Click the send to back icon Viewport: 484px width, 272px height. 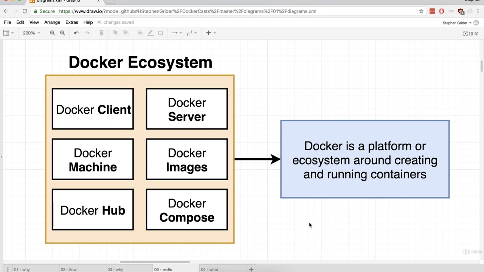pos(126,33)
